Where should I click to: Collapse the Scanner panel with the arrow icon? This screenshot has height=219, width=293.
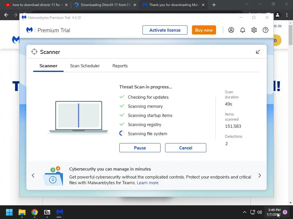(x=258, y=52)
